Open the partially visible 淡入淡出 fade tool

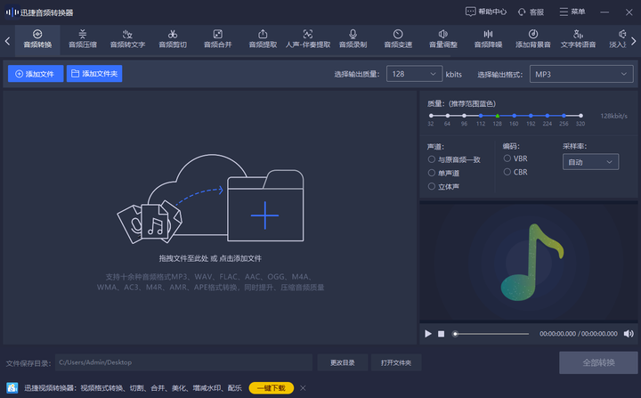click(618, 39)
